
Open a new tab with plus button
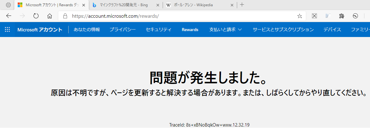point(242,5)
